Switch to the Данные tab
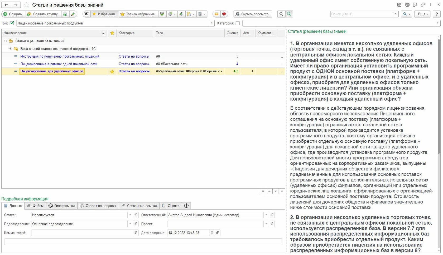 [x=13, y=206]
